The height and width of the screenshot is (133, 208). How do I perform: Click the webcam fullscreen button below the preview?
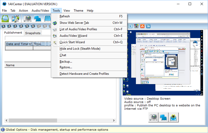tap(174, 117)
